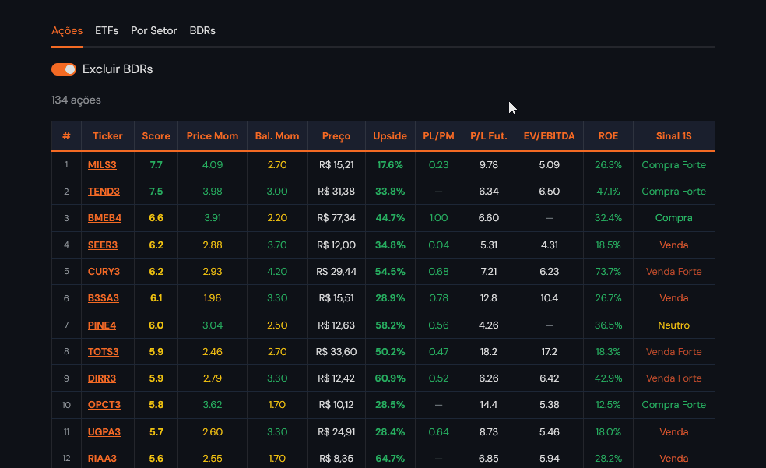Sort by Sinal 1S column header
The width and height of the screenshot is (766, 468).
(673, 136)
